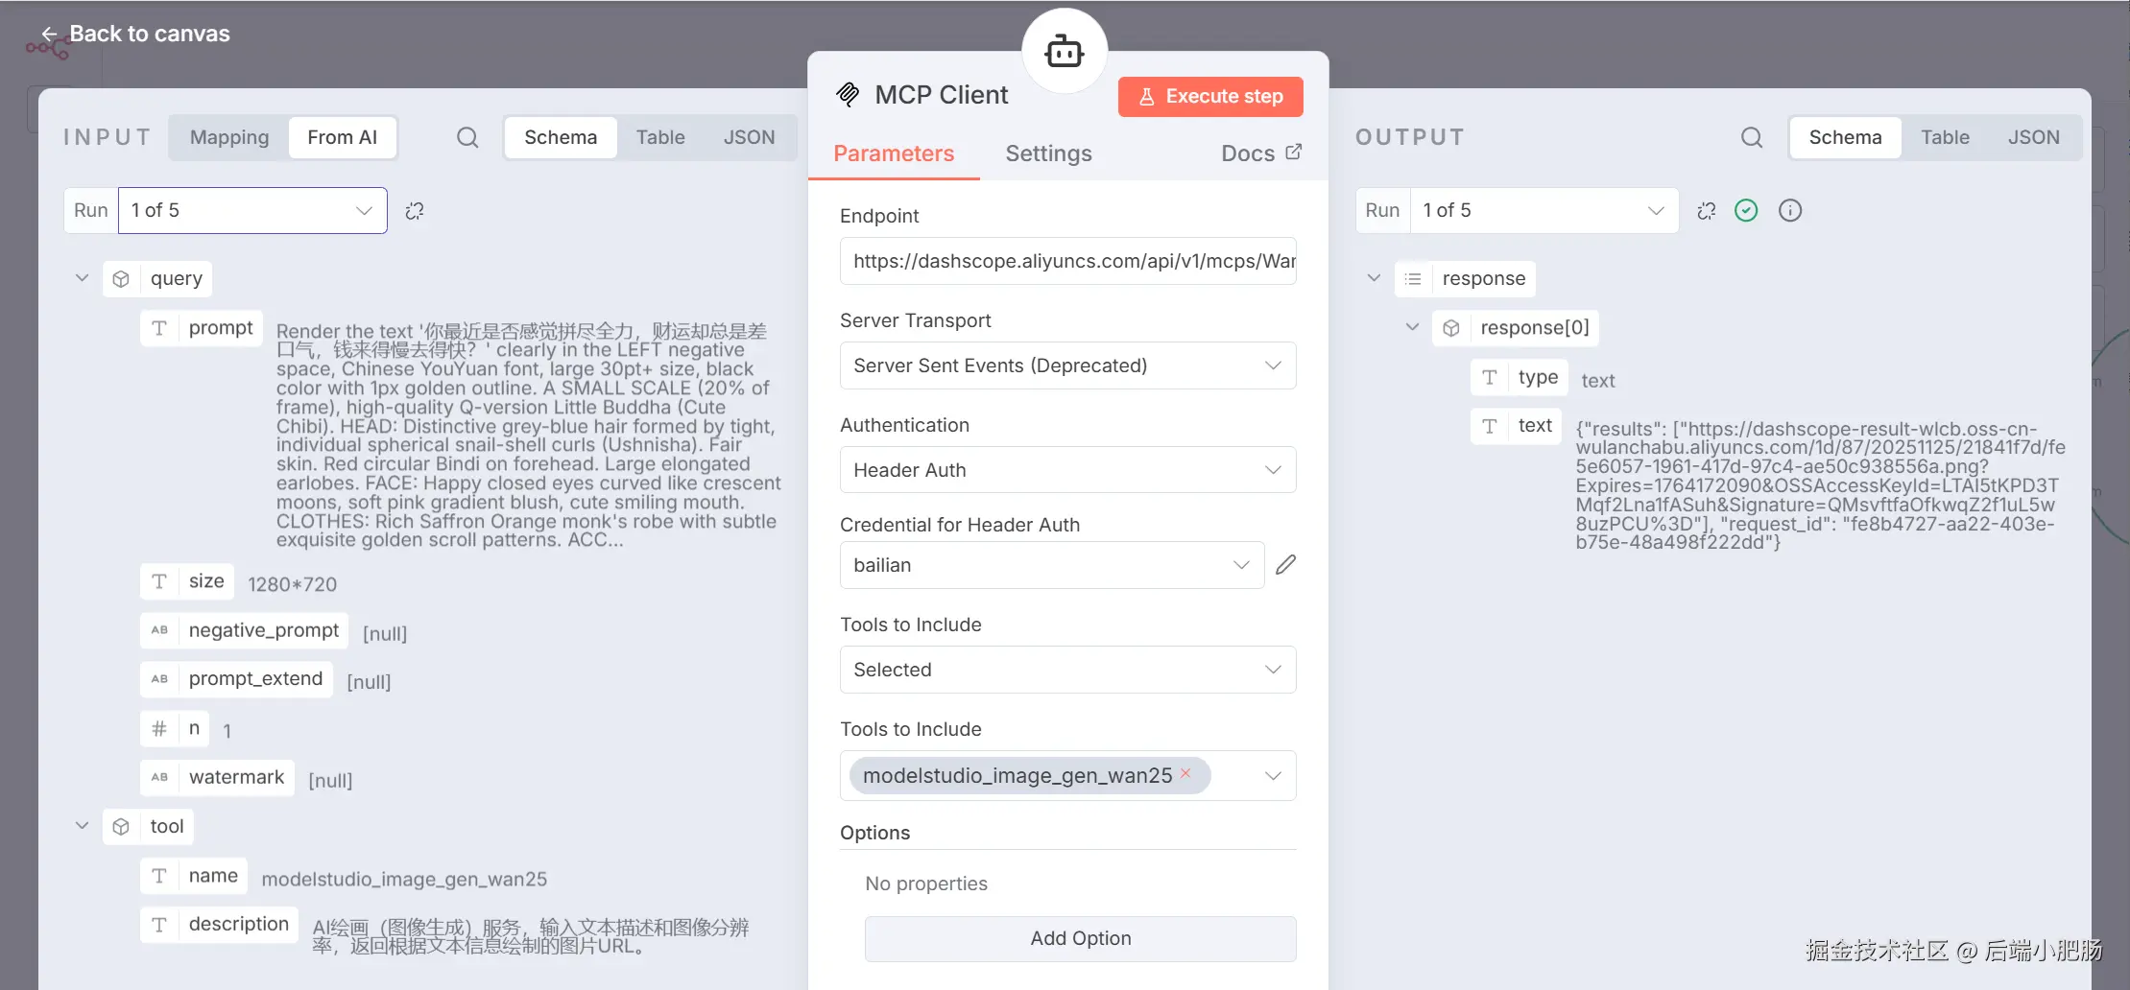
Task: Collapse the tool tree node
Action: click(x=83, y=826)
